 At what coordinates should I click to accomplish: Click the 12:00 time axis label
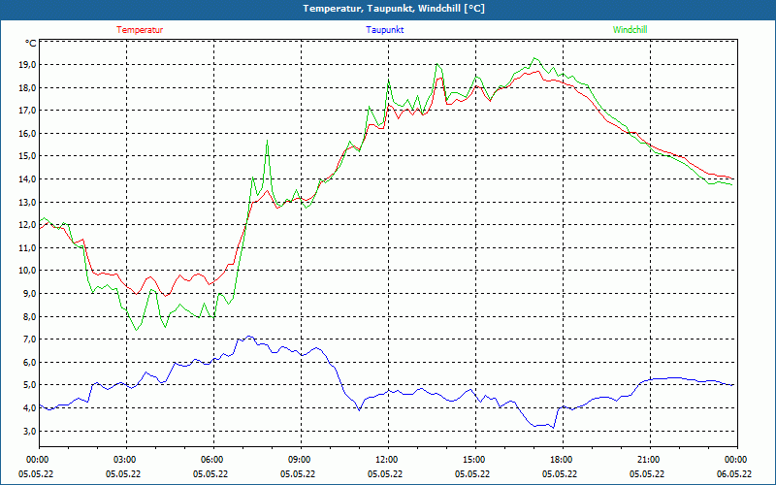[x=389, y=459]
